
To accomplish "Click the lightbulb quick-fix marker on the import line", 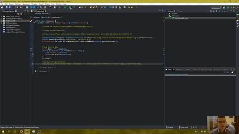I will tap(31, 17).
